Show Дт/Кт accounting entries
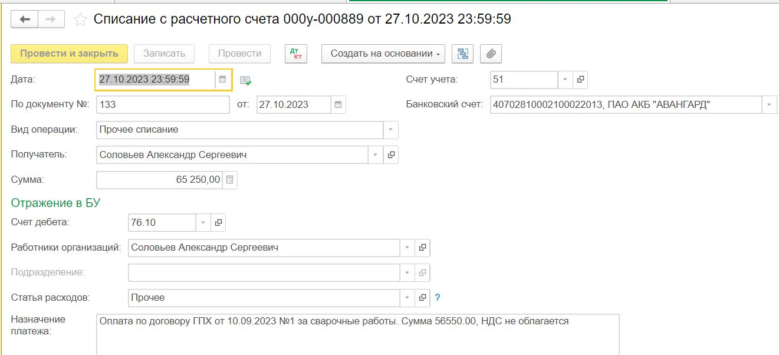779x355 pixels. click(x=296, y=54)
